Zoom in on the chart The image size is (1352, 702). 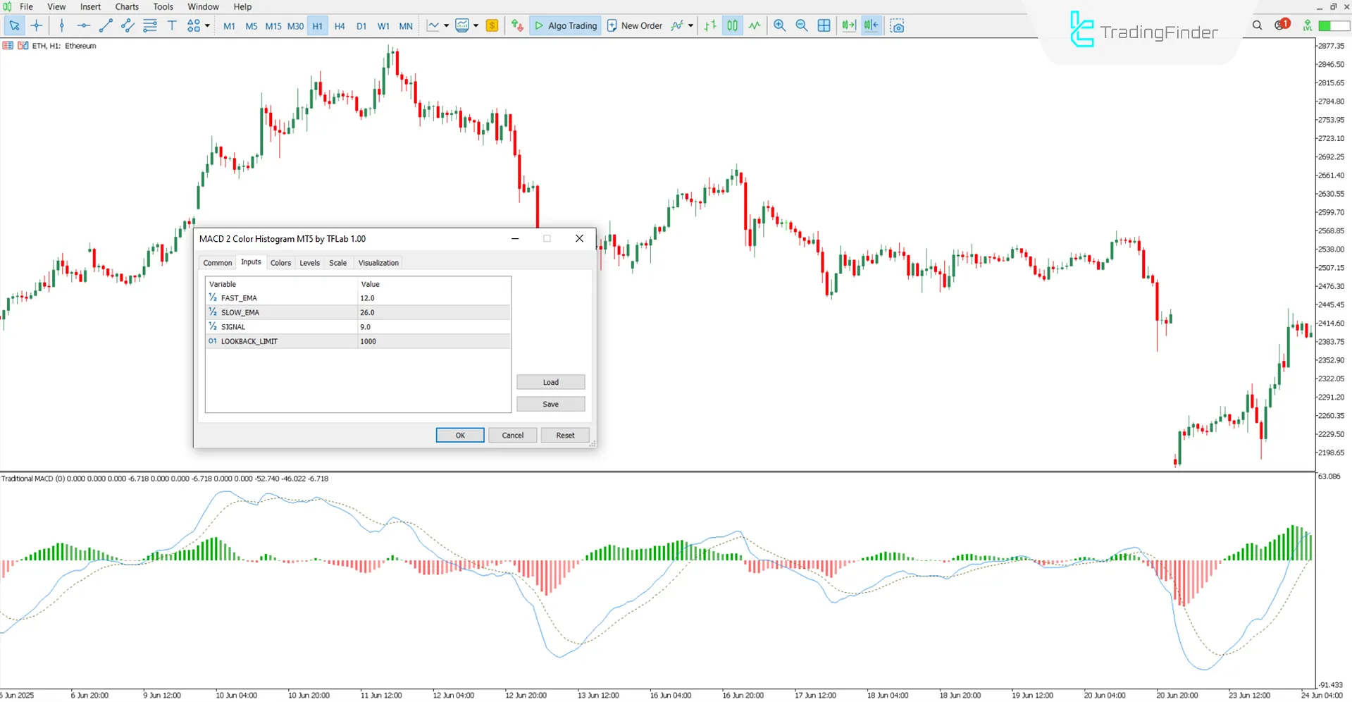coord(779,25)
